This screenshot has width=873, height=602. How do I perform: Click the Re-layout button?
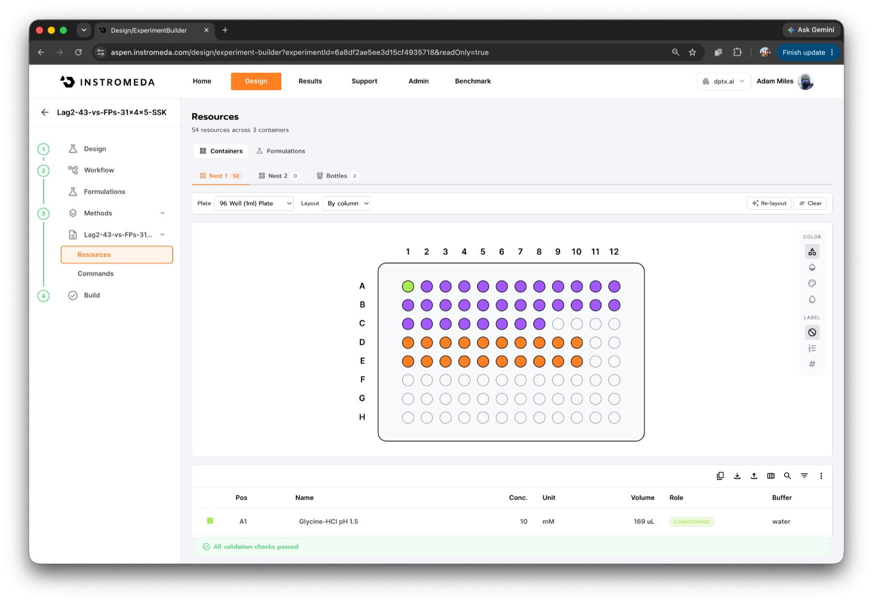point(769,203)
